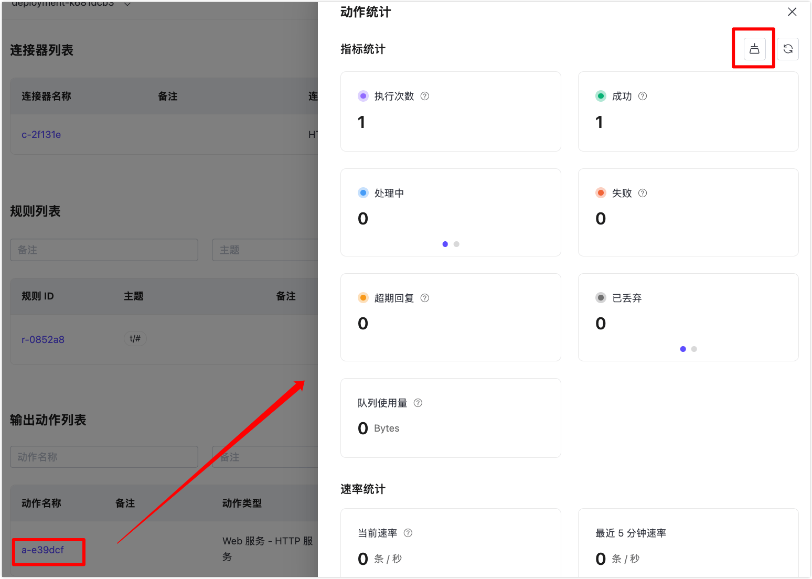Switch to second page in 处理中 card

click(456, 244)
